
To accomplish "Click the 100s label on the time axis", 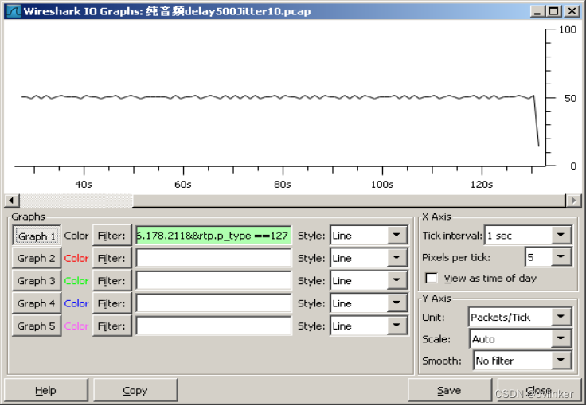I will (382, 184).
